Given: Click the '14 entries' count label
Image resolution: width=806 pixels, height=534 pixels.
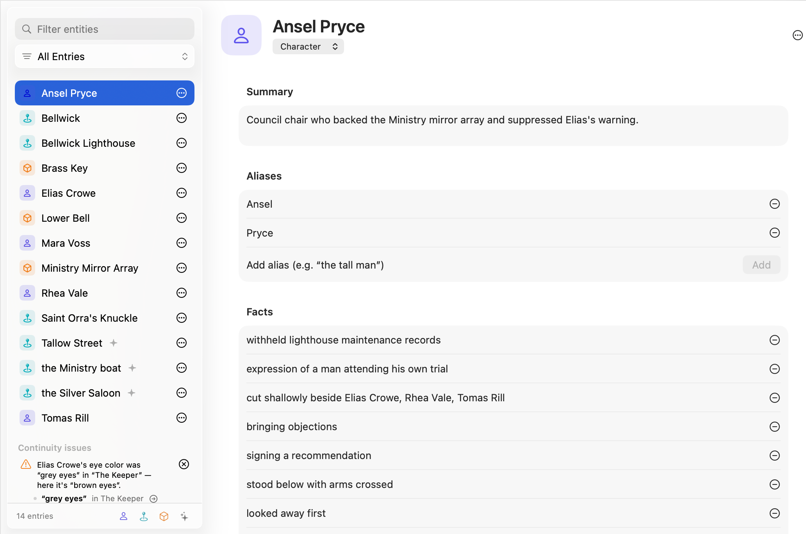Looking at the screenshot, I should (x=35, y=516).
